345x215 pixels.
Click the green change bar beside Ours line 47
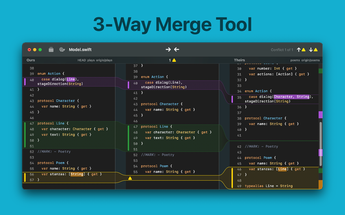coord(25,135)
